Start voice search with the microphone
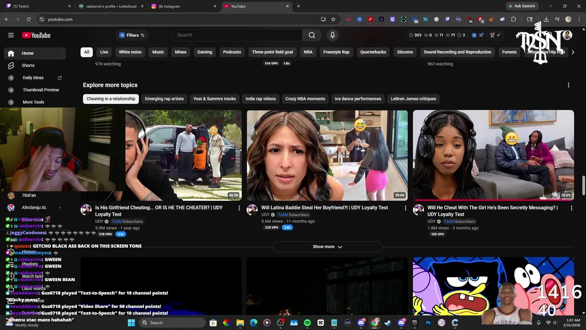The image size is (586, 330). pyautogui.click(x=333, y=35)
